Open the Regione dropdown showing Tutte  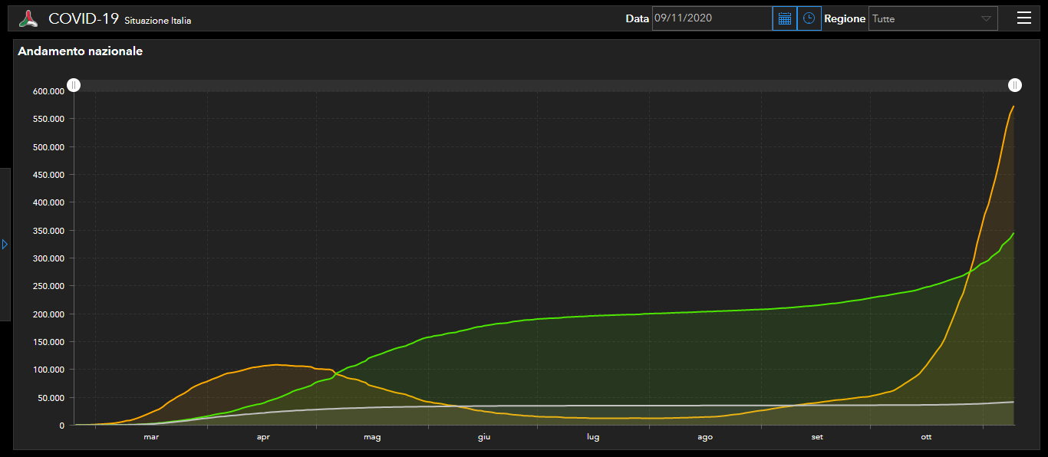932,18
